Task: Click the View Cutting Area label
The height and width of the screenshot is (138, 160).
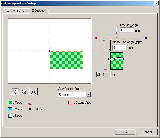Action: [70, 89]
